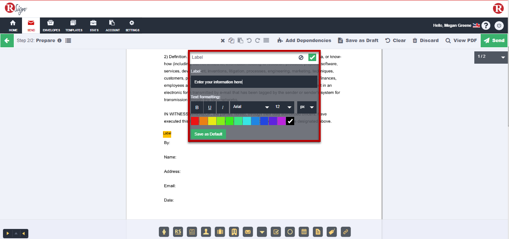Click the Undo icon in the toolbar
The height and width of the screenshot is (239, 509).
tap(249, 40)
